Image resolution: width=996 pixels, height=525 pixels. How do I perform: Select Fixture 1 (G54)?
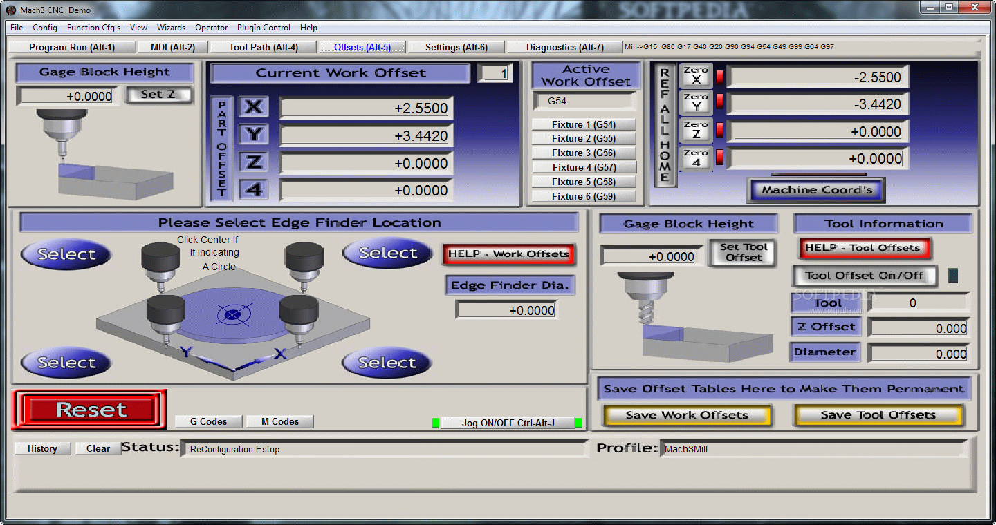(x=584, y=124)
